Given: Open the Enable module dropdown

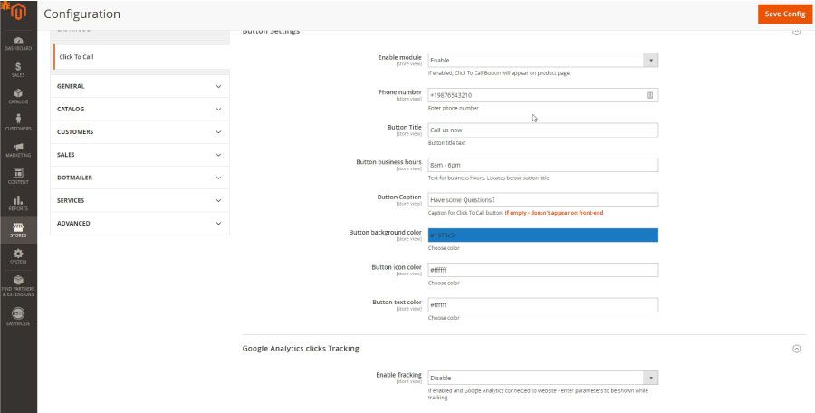Looking at the screenshot, I should 542,60.
